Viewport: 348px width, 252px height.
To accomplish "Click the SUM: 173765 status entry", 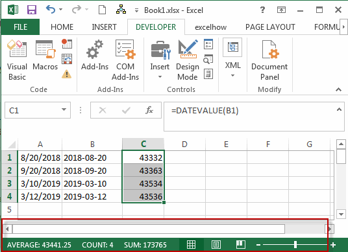I will pyautogui.click(x=145, y=245).
